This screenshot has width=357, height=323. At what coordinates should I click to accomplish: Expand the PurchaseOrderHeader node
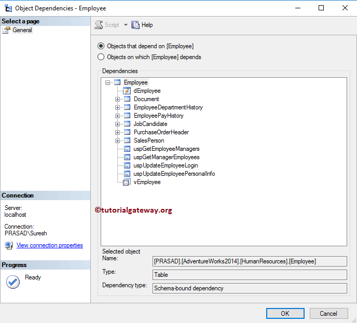(117, 132)
